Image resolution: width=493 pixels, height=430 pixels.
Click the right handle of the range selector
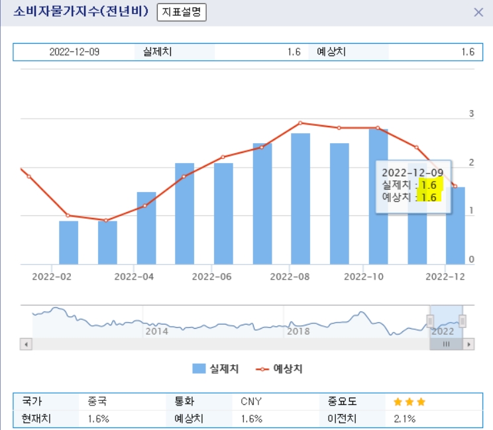463,321
